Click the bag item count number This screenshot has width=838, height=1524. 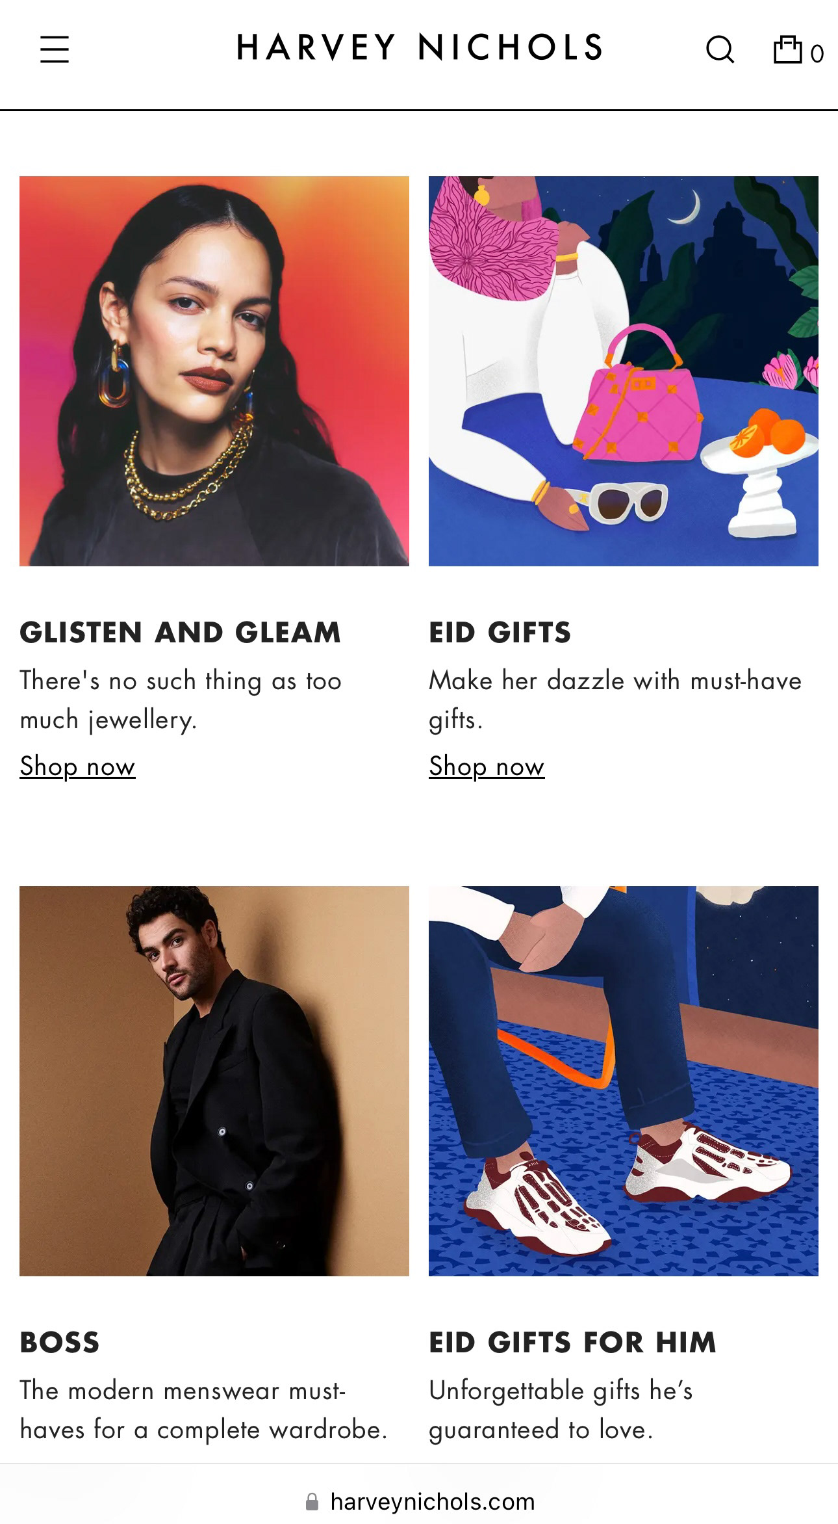coord(817,53)
